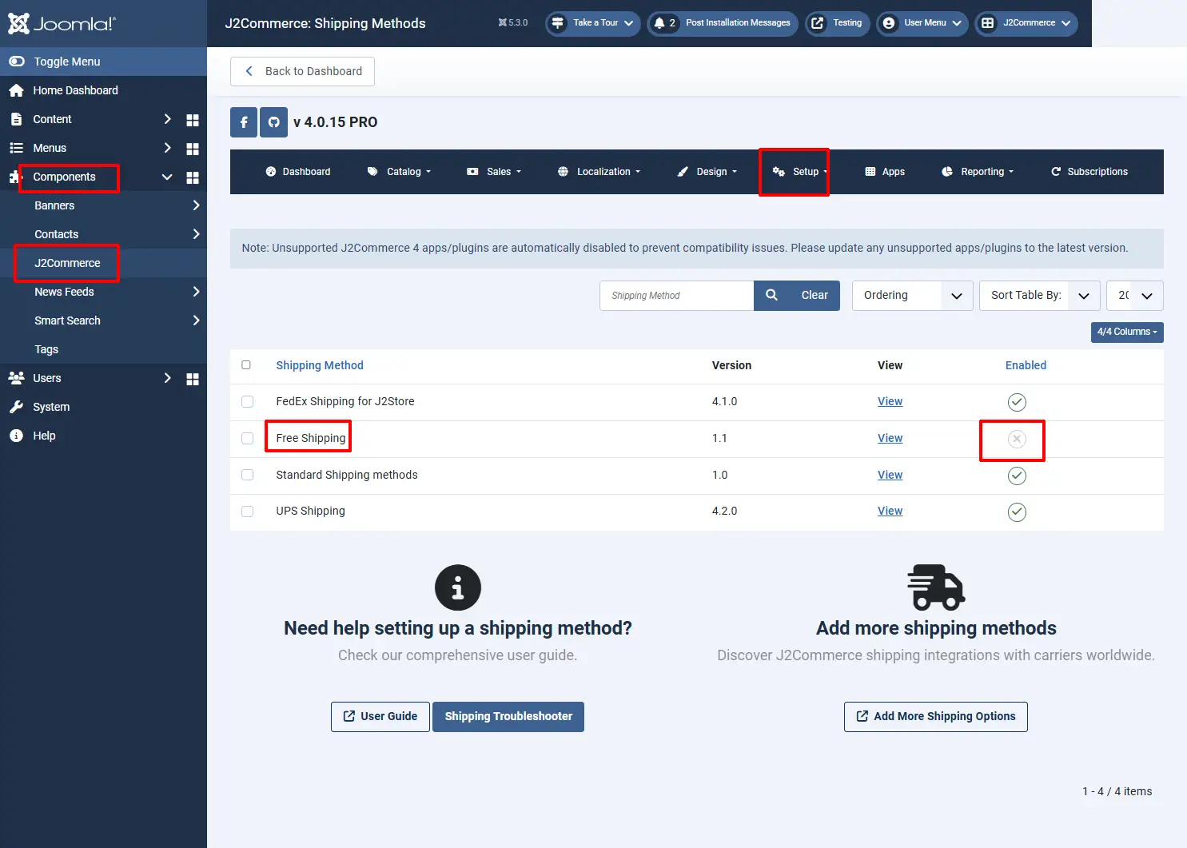The height and width of the screenshot is (848, 1187).
Task: Click the Help info icon
Action: pos(16,436)
